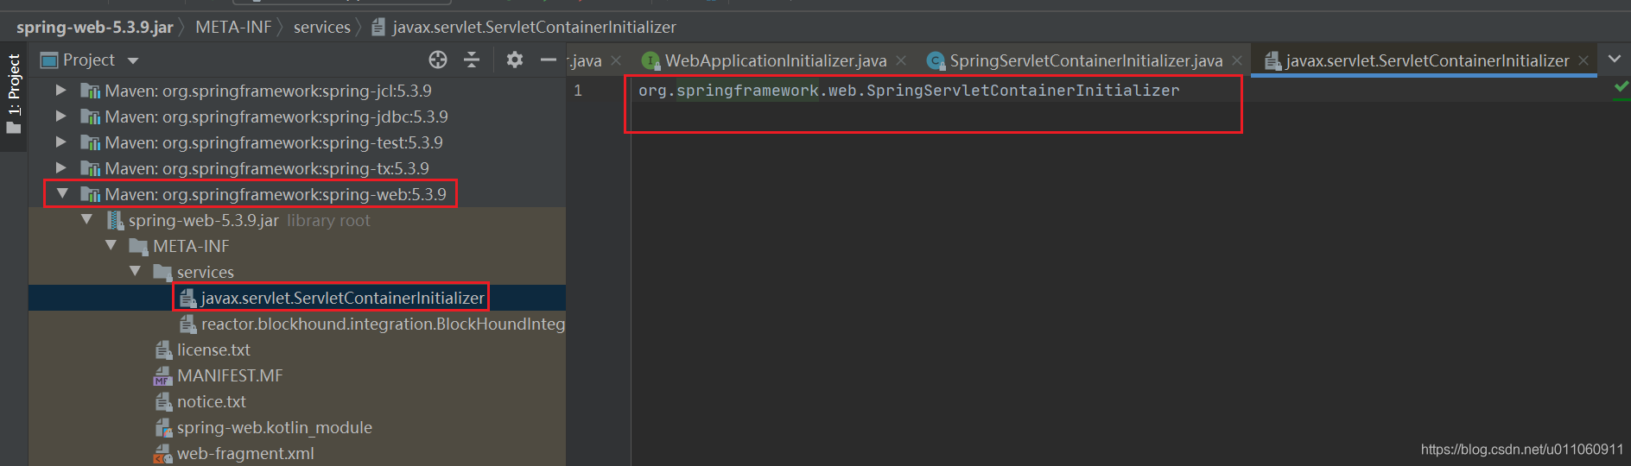Open Project panel settings gear

coord(515,60)
